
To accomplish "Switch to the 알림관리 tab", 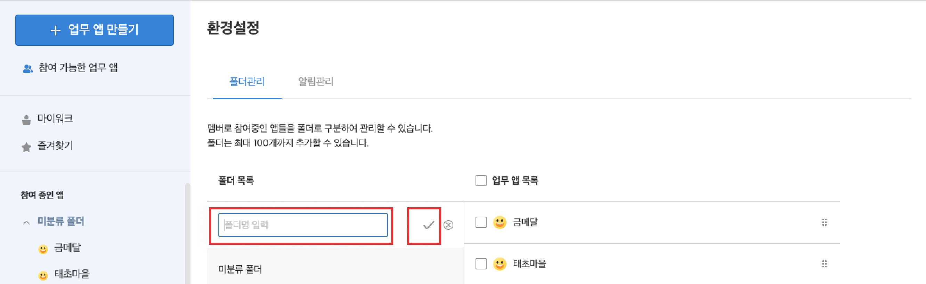I will click(316, 82).
